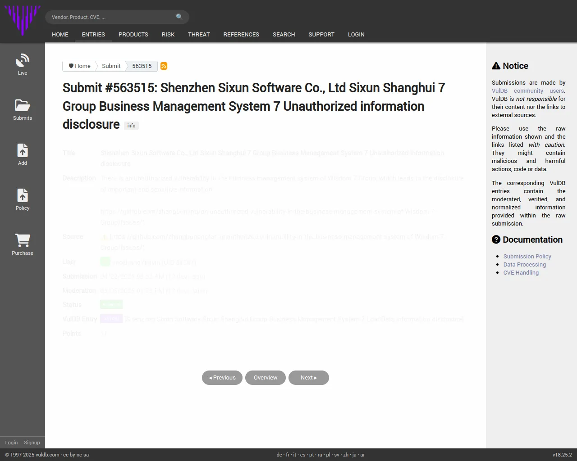Open the REFERENCES menu

tap(241, 35)
